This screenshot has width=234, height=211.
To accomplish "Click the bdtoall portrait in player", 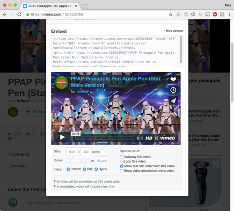I will point(61,82).
